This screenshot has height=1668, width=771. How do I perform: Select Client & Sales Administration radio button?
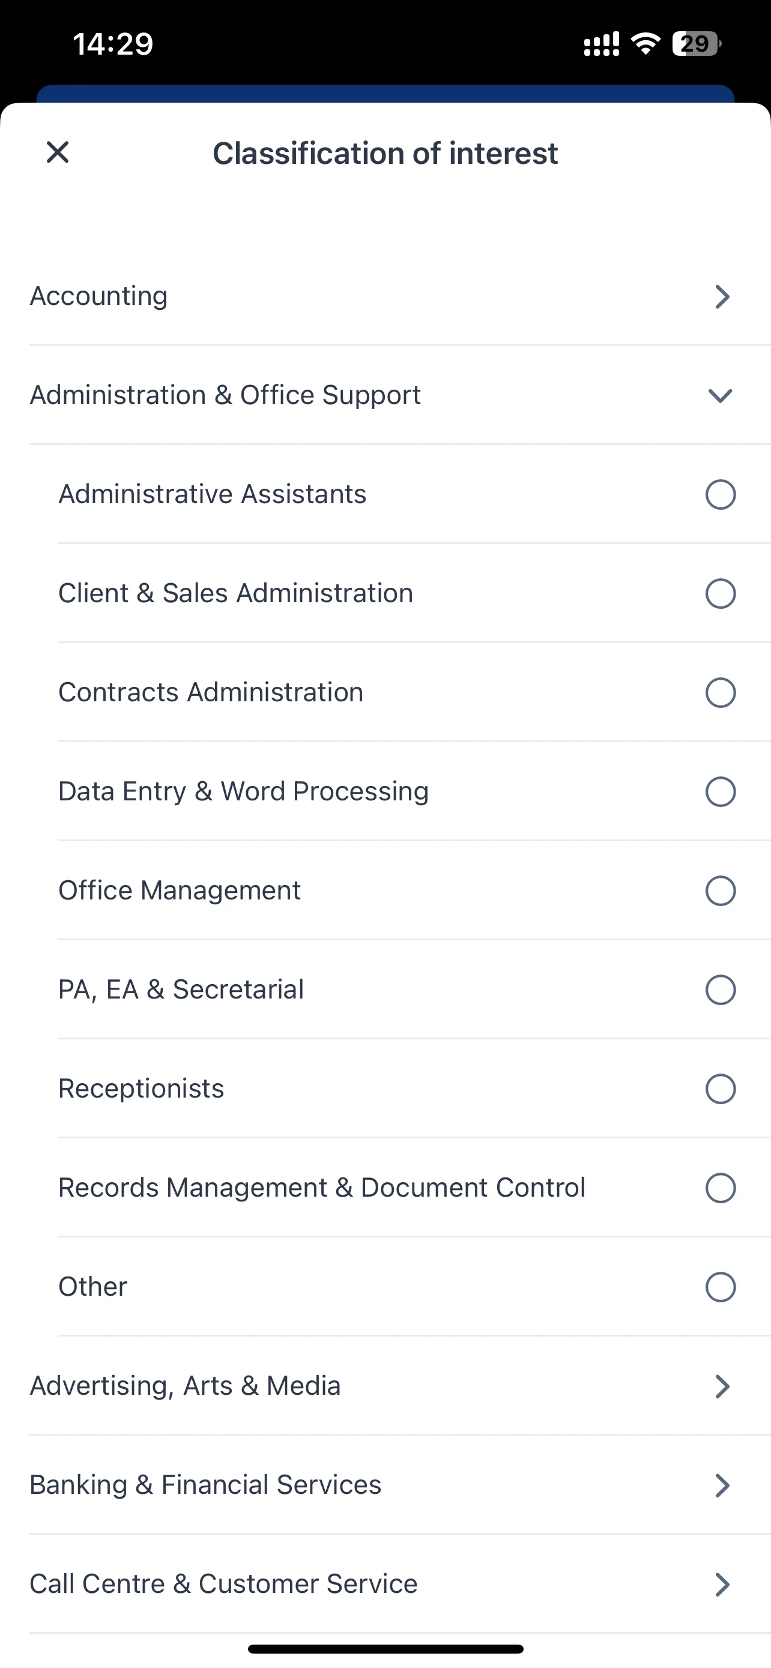[720, 593]
